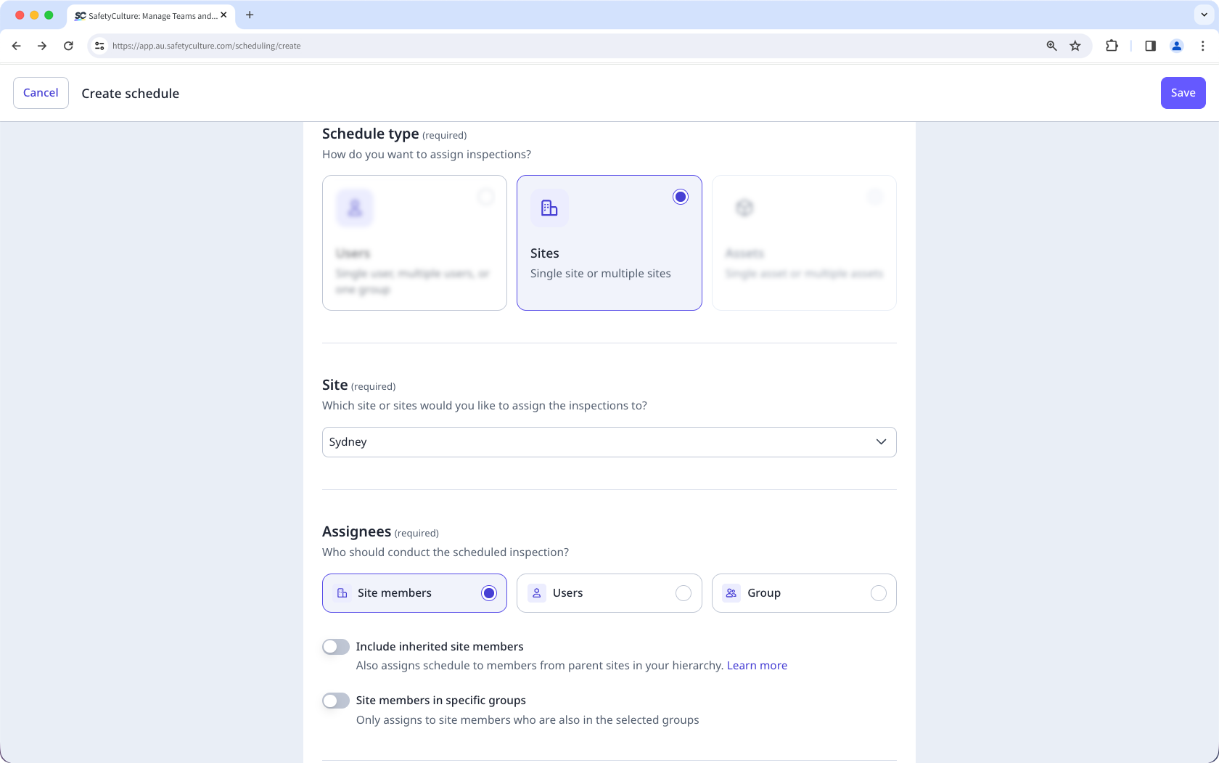1219x763 pixels.
Task: Click the Cancel button
Action: tap(41, 93)
